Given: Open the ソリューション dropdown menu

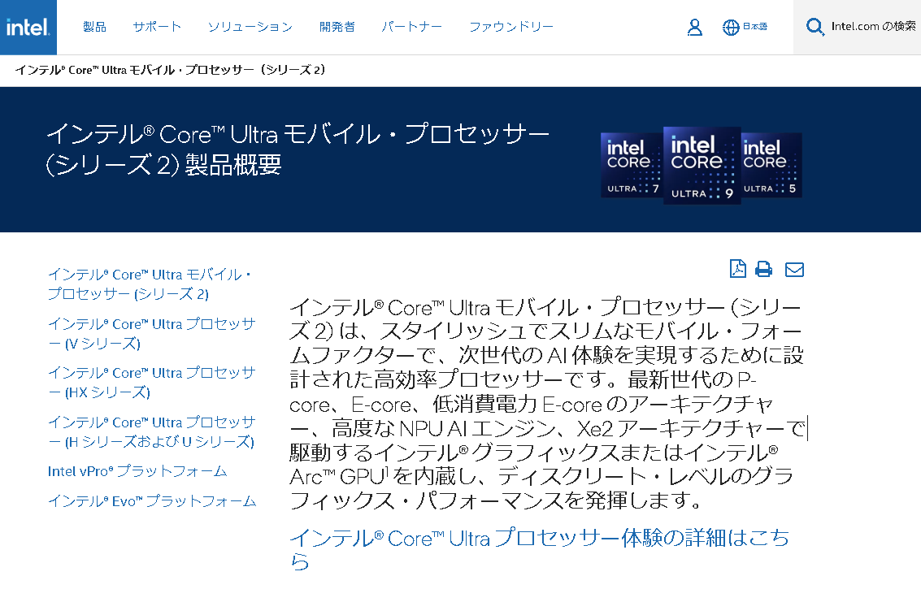Looking at the screenshot, I should coord(250,26).
